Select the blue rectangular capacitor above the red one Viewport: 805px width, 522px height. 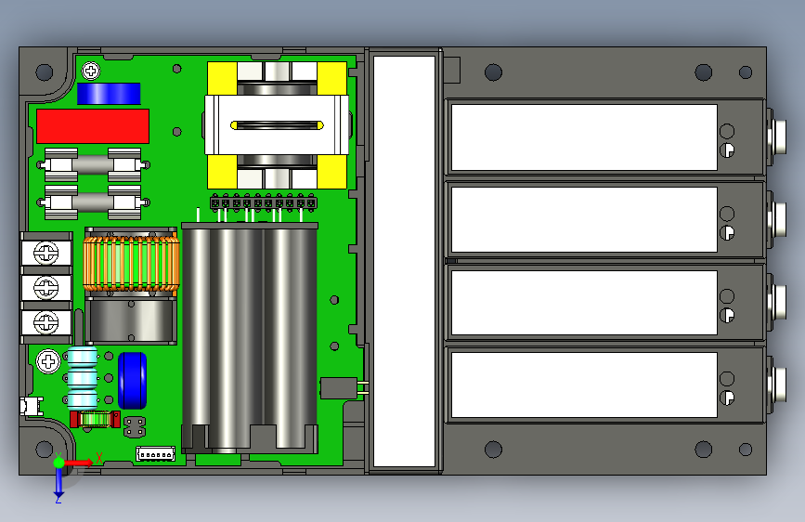[109, 94]
